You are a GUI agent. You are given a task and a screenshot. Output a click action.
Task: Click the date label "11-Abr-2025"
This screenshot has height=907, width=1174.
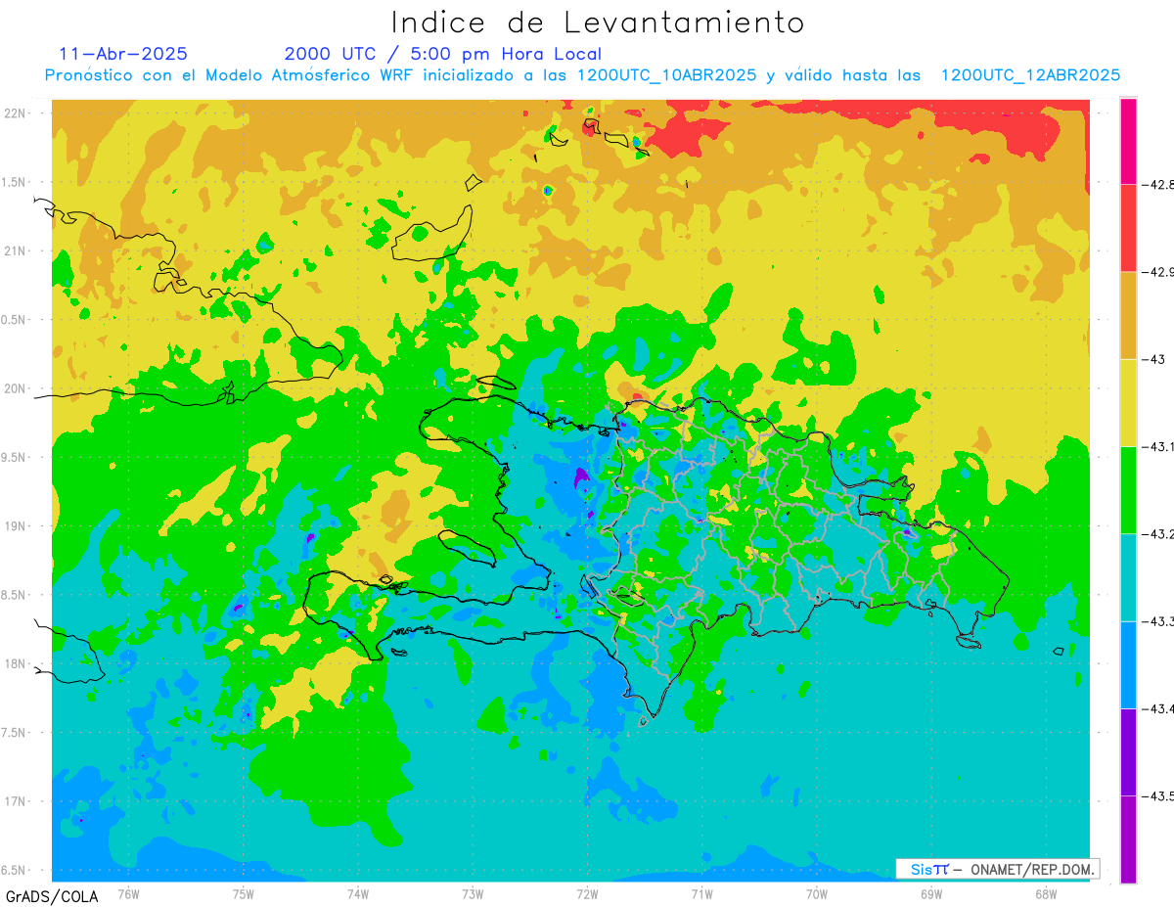pyautogui.click(x=123, y=54)
